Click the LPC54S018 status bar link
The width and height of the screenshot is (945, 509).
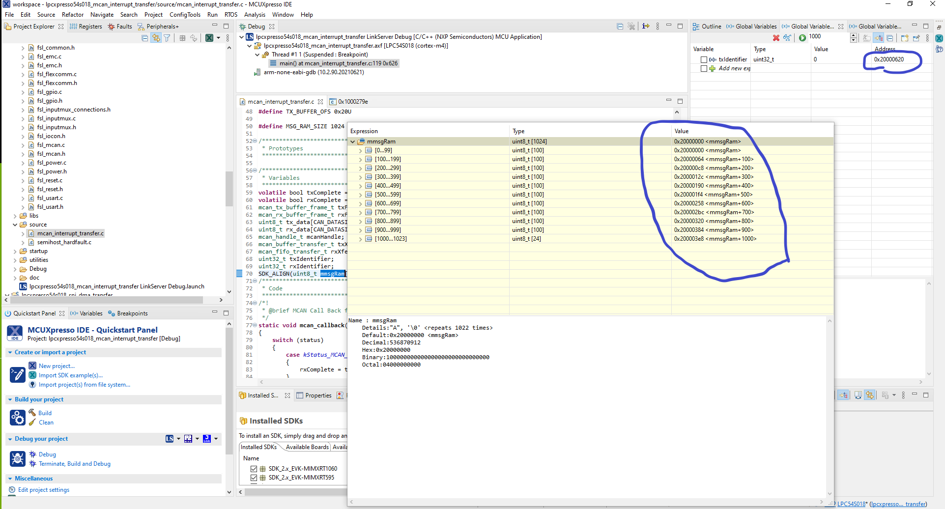tap(852, 504)
